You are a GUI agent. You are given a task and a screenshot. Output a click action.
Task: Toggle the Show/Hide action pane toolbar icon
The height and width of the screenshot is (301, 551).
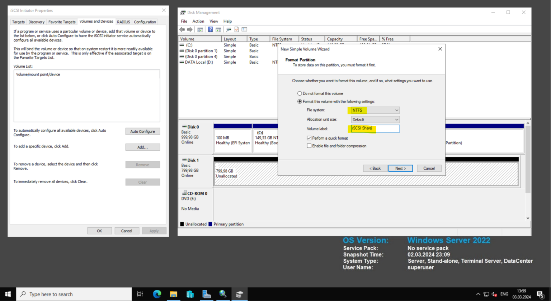coord(218,29)
